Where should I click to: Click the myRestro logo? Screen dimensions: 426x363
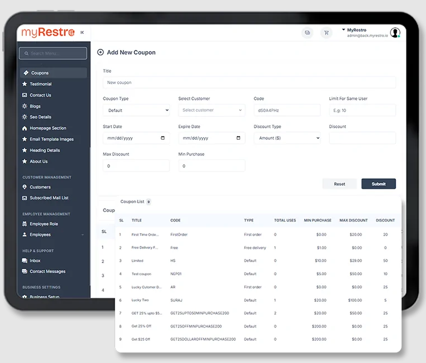(x=48, y=33)
